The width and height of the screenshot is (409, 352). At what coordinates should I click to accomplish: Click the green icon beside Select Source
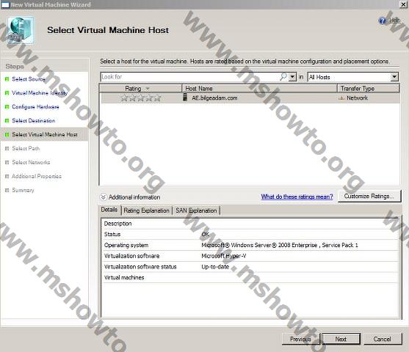pos(7,79)
